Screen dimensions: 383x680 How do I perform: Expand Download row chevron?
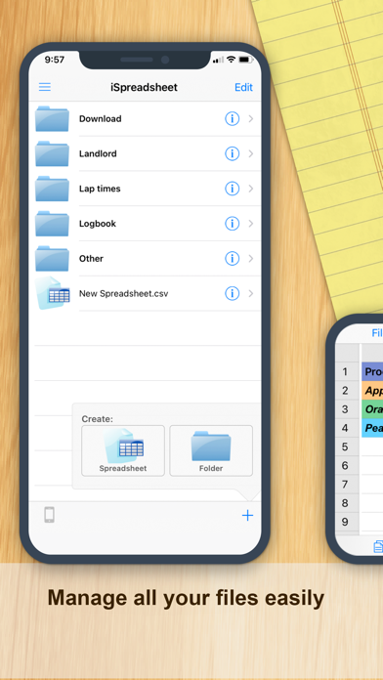[x=251, y=118]
